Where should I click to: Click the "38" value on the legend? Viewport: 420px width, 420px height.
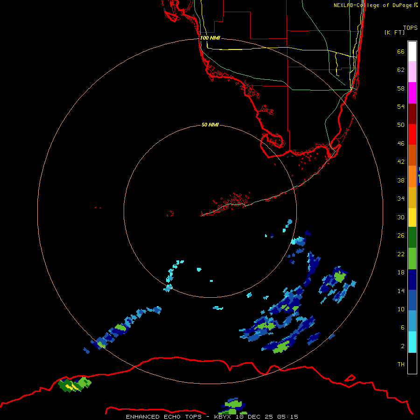401,180
